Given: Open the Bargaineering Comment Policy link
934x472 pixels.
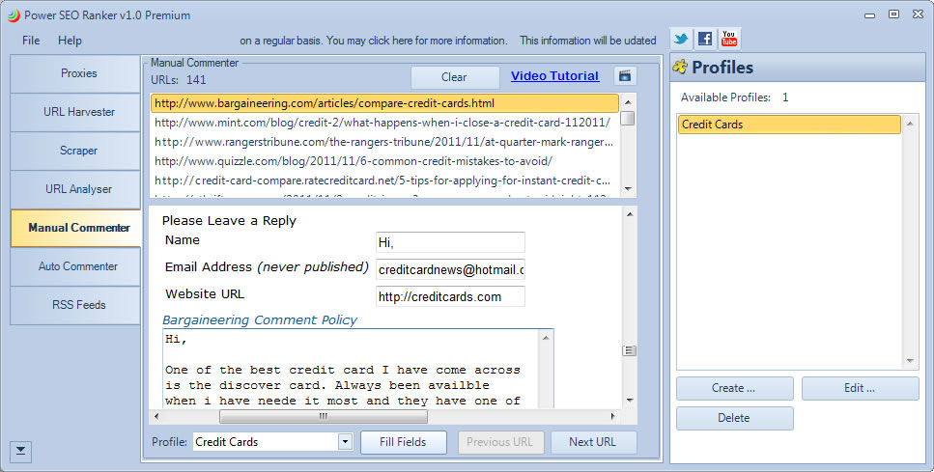Looking at the screenshot, I should 260,320.
